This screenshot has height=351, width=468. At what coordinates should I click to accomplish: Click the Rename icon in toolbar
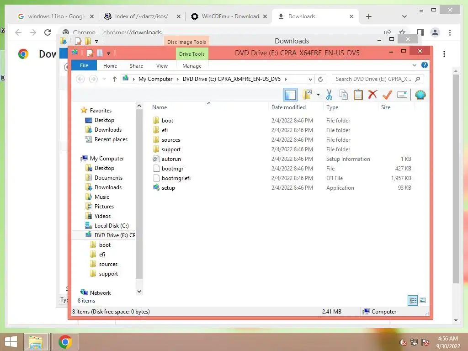402,95
